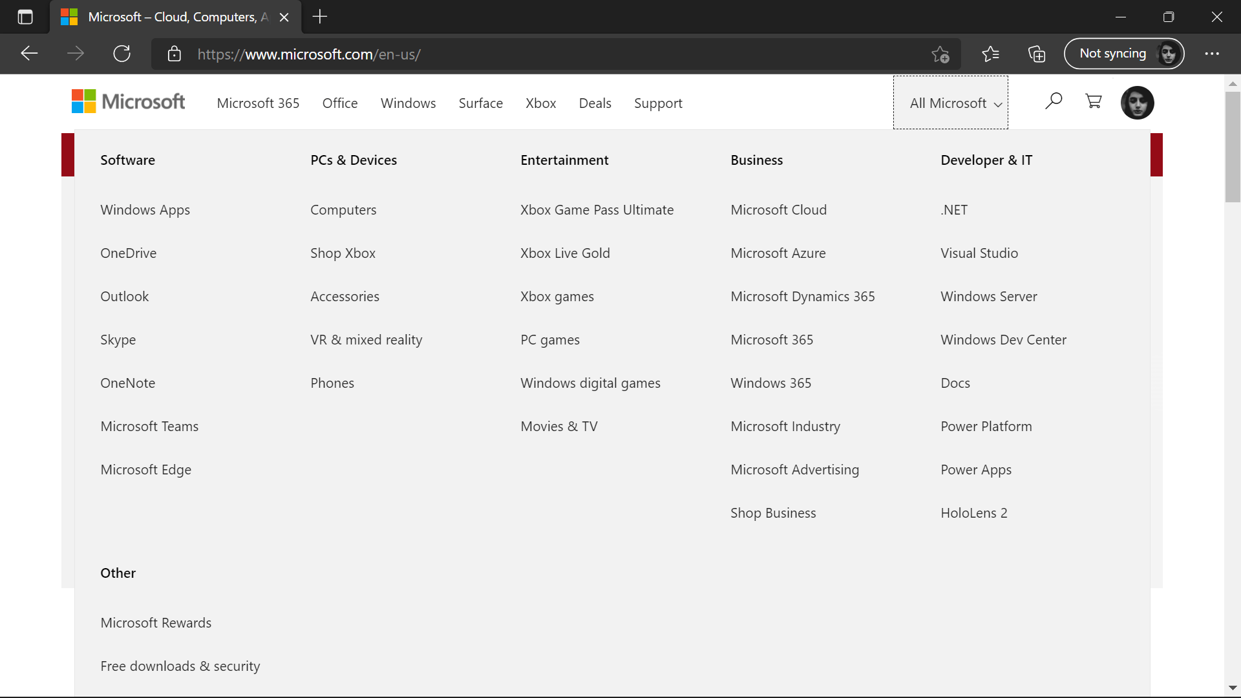This screenshot has width=1241, height=698.
Task: Collapse the All Microsoft dropdown
Action: coord(950,103)
